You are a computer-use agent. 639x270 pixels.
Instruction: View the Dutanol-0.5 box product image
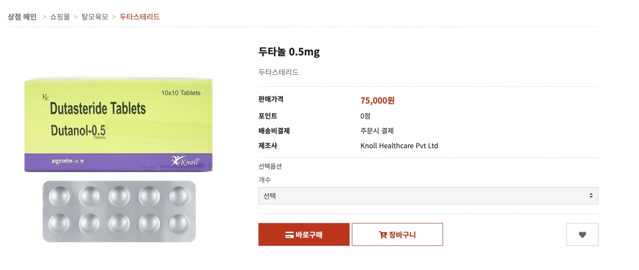pos(118,125)
